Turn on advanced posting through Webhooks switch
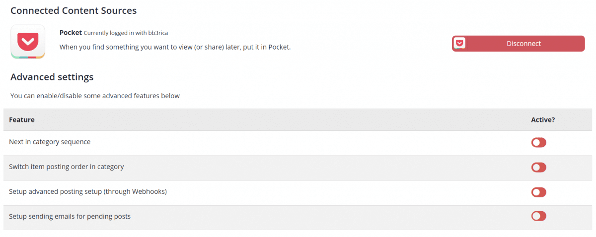Image resolution: width=596 pixels, height=237 pixels. [538, 192]
